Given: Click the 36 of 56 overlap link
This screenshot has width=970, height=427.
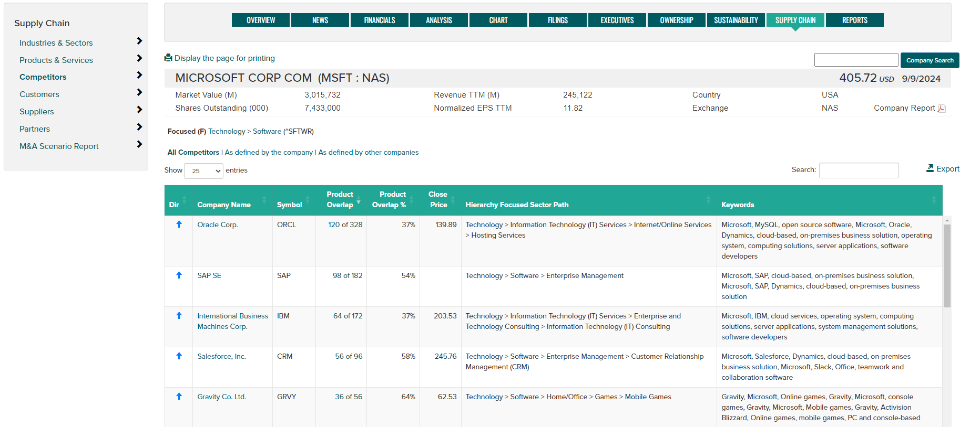Looking at the screenshot, I should 349,397.
